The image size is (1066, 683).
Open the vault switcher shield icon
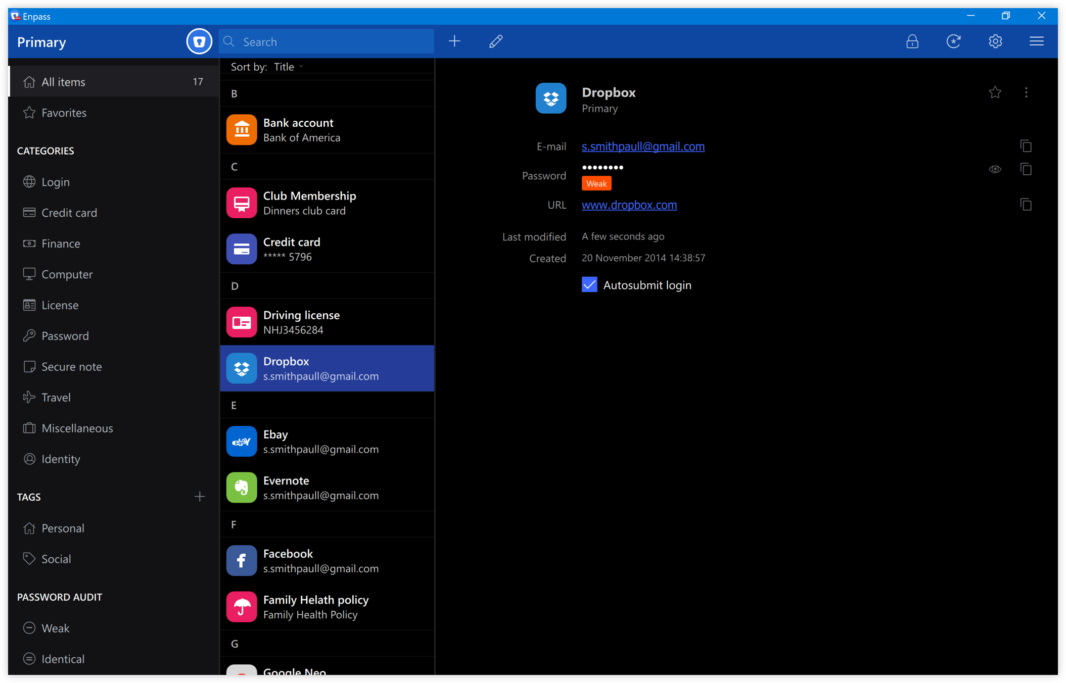coord(199,41)
